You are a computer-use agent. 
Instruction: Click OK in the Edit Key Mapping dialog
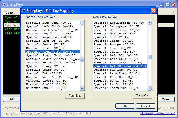tap(125, 106)
